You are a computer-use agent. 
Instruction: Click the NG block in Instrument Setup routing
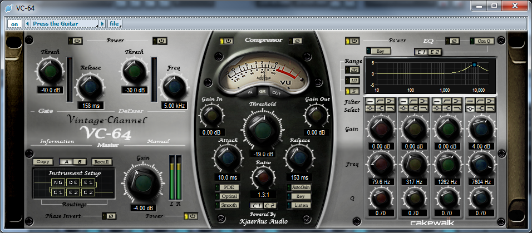(x=57, y=183)
